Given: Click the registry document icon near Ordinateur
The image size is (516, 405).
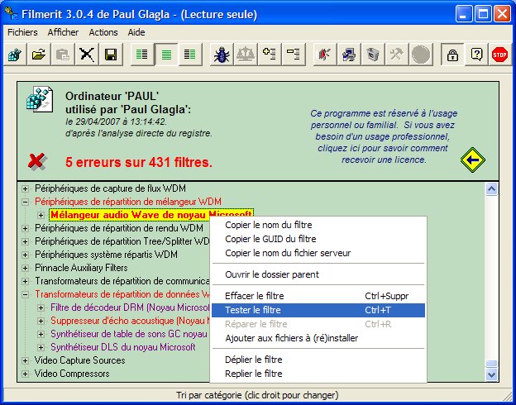Looking at the screenshot, I should pyautogui.click(x=40, y=99).
